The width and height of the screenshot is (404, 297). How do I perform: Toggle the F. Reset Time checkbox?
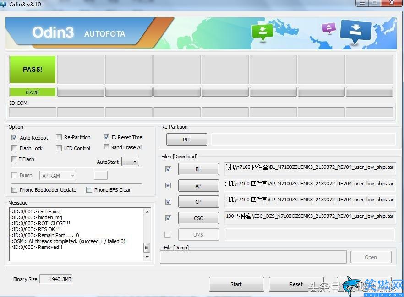point(106,137)
